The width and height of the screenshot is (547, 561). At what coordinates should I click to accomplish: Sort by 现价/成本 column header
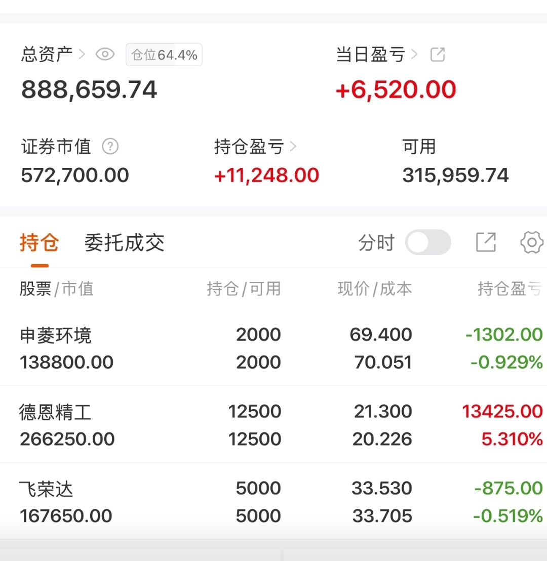(x=375, y=289)
